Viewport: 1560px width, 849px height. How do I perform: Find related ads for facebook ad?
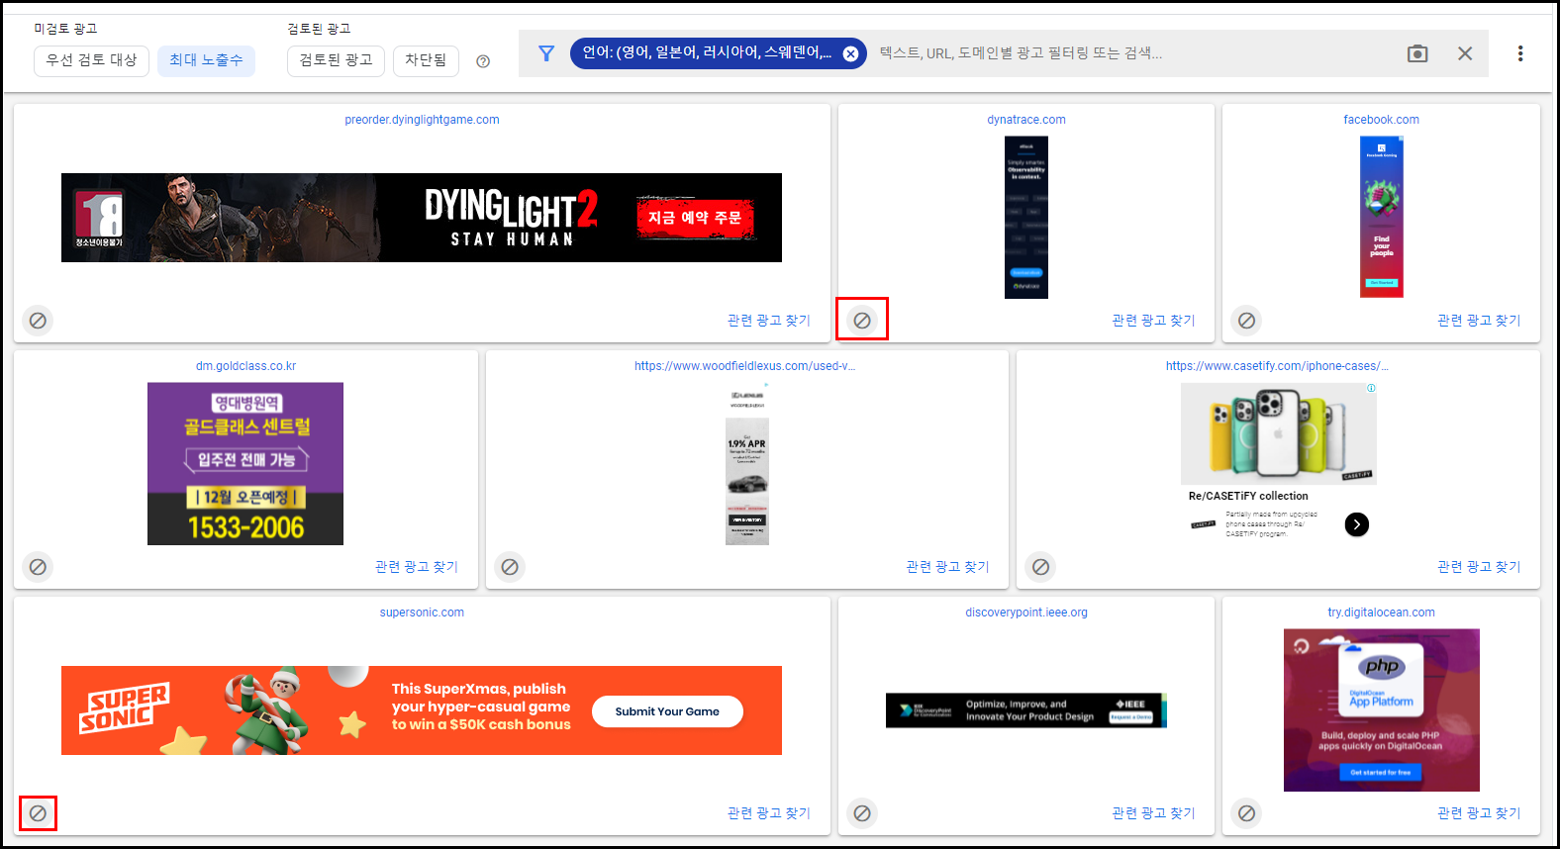click(1479, 321)
